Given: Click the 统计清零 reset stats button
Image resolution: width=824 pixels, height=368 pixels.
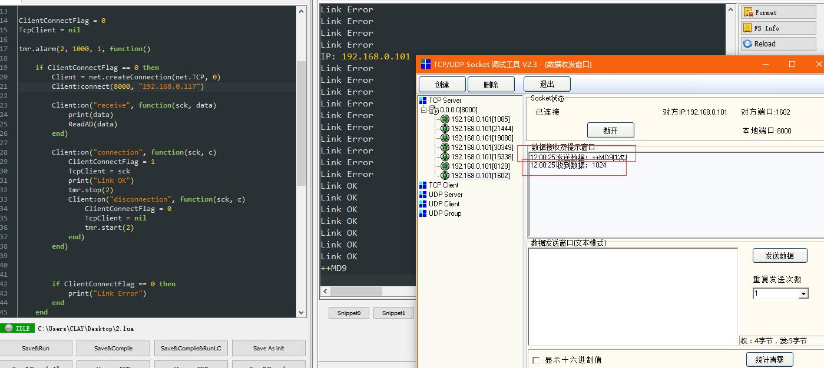Looking at the screenshot, I should [769, 359].
